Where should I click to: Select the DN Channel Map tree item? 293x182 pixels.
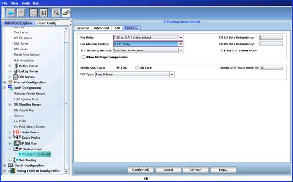(24, 110)
